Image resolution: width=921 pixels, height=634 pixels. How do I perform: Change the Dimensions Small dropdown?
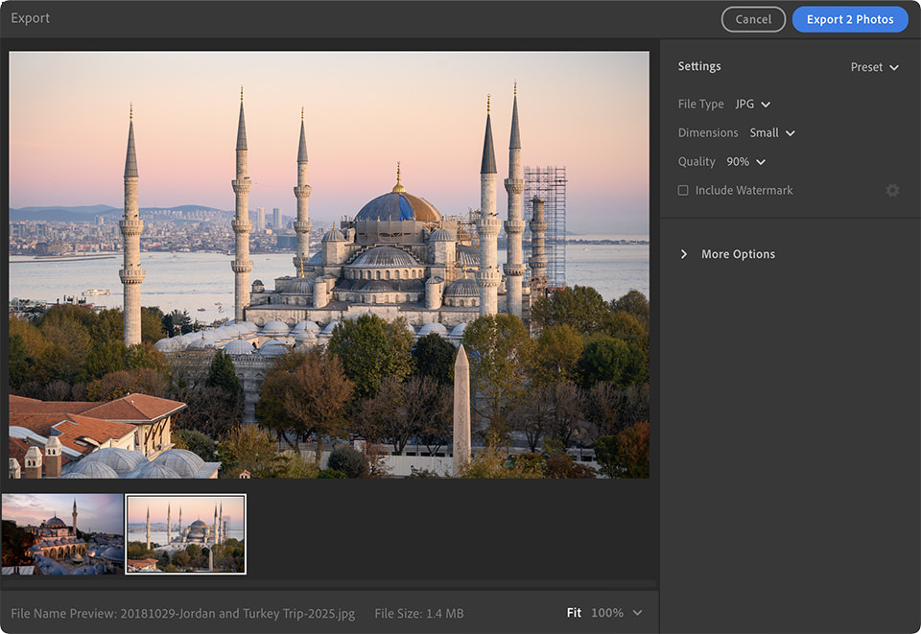coord(772,132)
